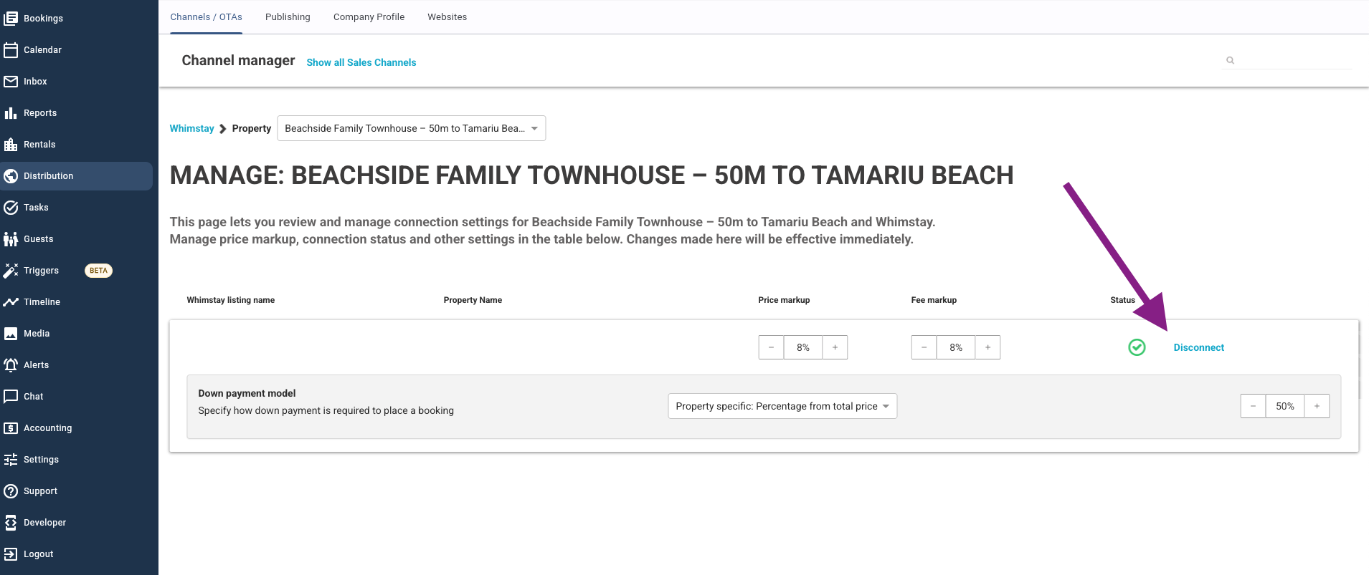Open Tasks checkmark icon
The width and height of the screenshot is (1369, 575).
(x=11, y=208)
